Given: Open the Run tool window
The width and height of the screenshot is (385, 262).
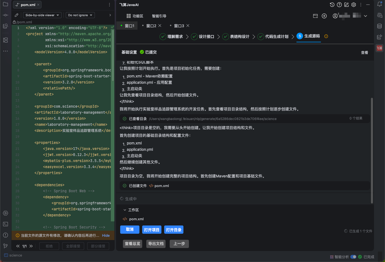Looking at the screenshot, I should tap(5, 213).
